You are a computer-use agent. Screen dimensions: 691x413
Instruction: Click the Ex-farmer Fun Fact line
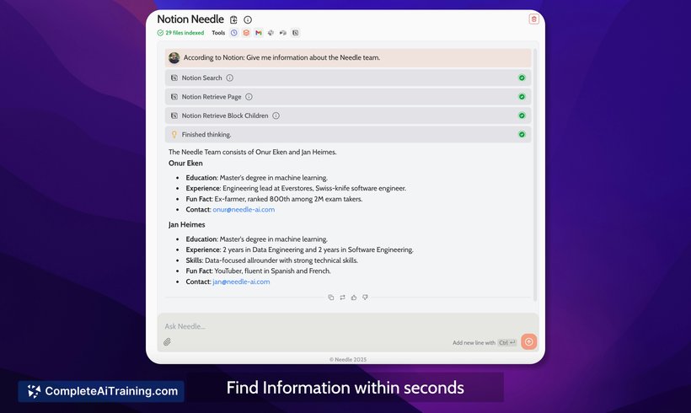[274, 199]
